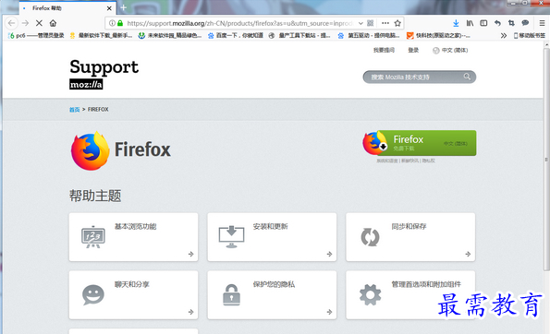Click the monitor download icon on 安装和更新 card

(x=231, y=237)
